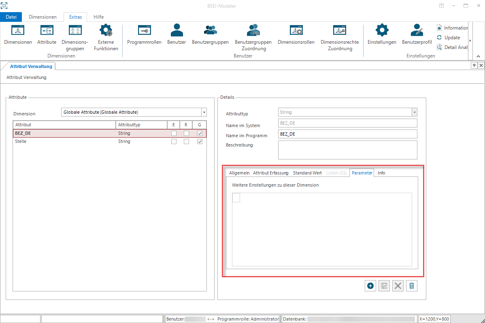Toggle E checkbox for Stelle
The width and height of the screenshot is (485, 323).
pyautogui.click(x=174, y=141)
